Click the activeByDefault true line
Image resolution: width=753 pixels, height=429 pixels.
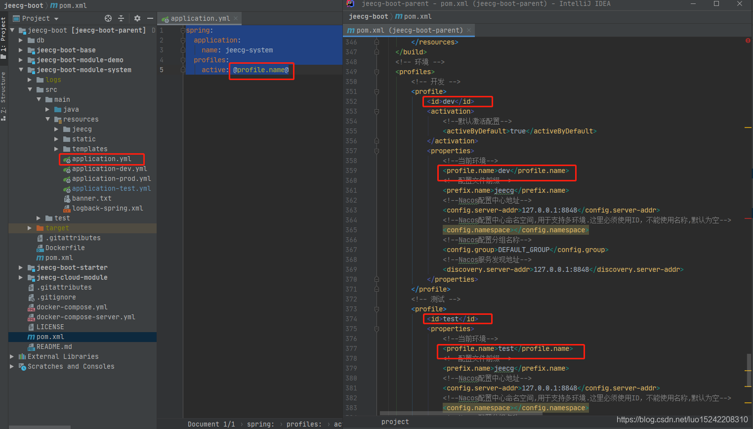pos(520,131)
